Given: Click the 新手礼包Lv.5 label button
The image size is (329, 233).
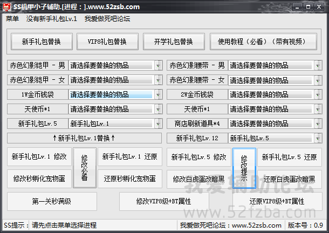Looking at the screenshot, I should coord(38,124).
